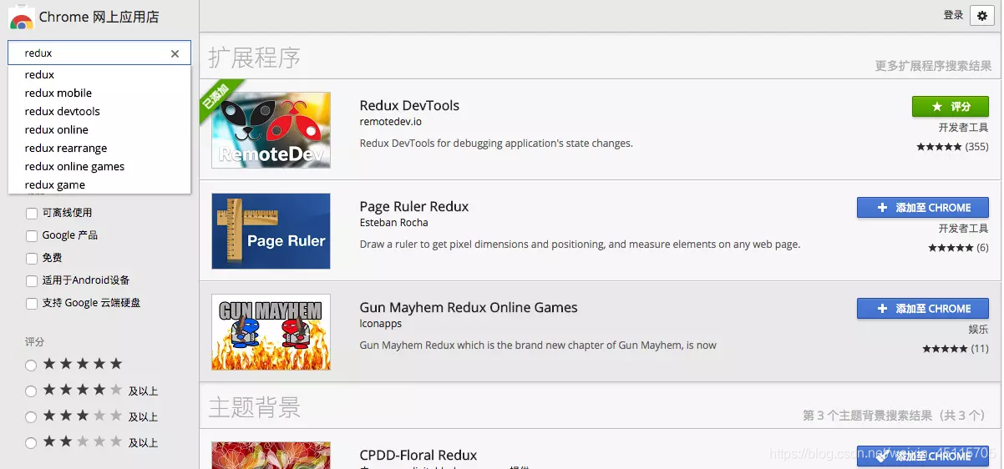Tick the 可离线使用 checkbox
This screenshot has width=1004, height=469.
tap(32, 213)
